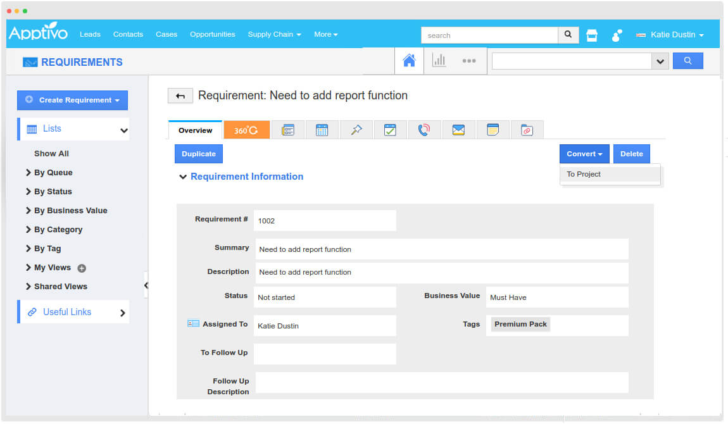Open the tasks checkmark tab icon
Image resolution: width=728 pixels, height=424 pixels.
(x=390, y=130)
